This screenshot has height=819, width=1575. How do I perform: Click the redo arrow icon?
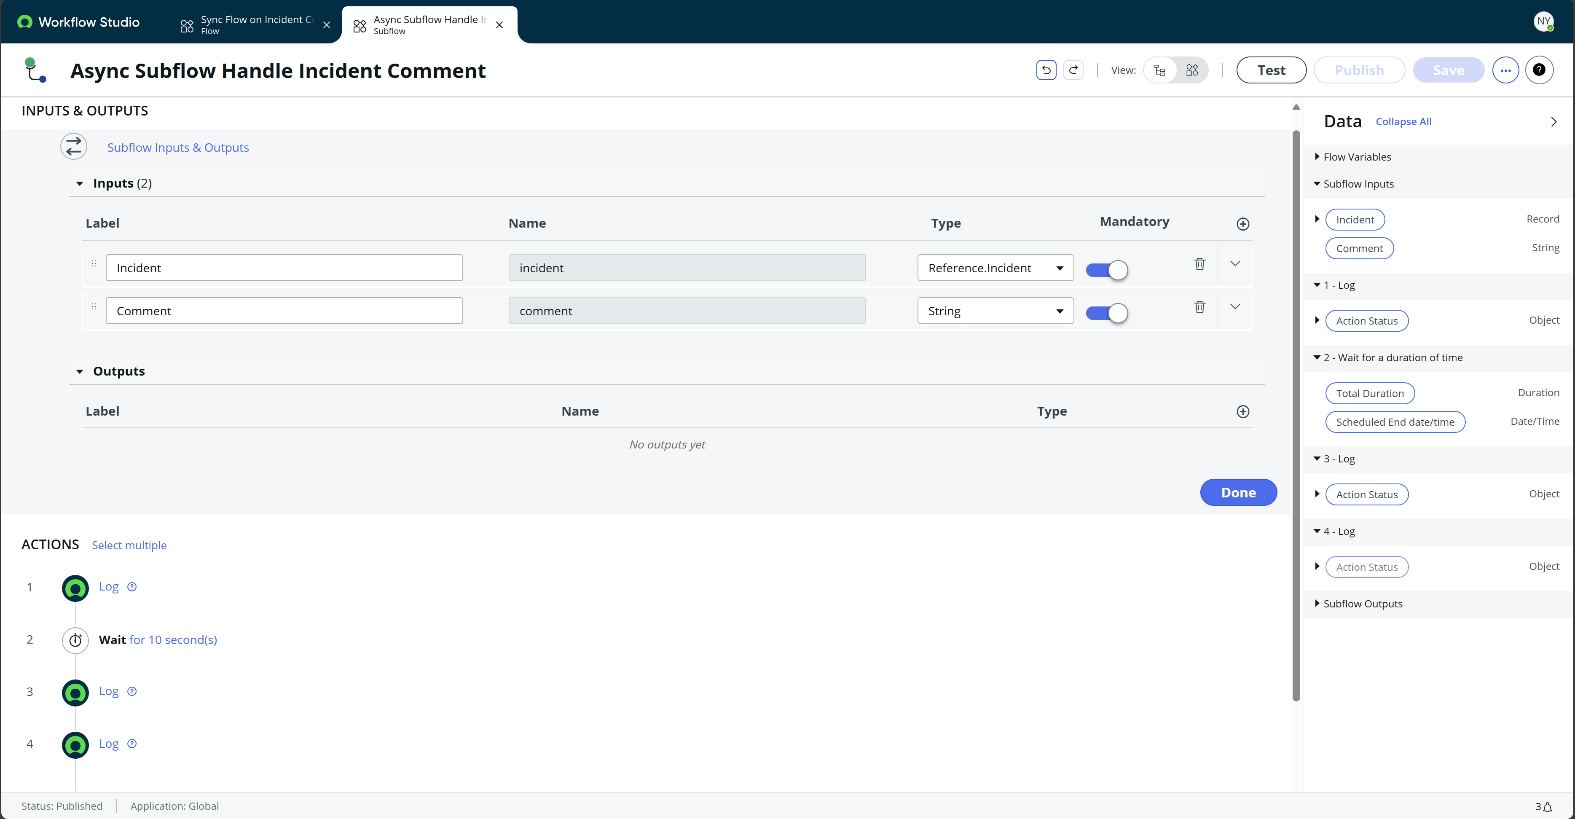[x=1073, y=70]
